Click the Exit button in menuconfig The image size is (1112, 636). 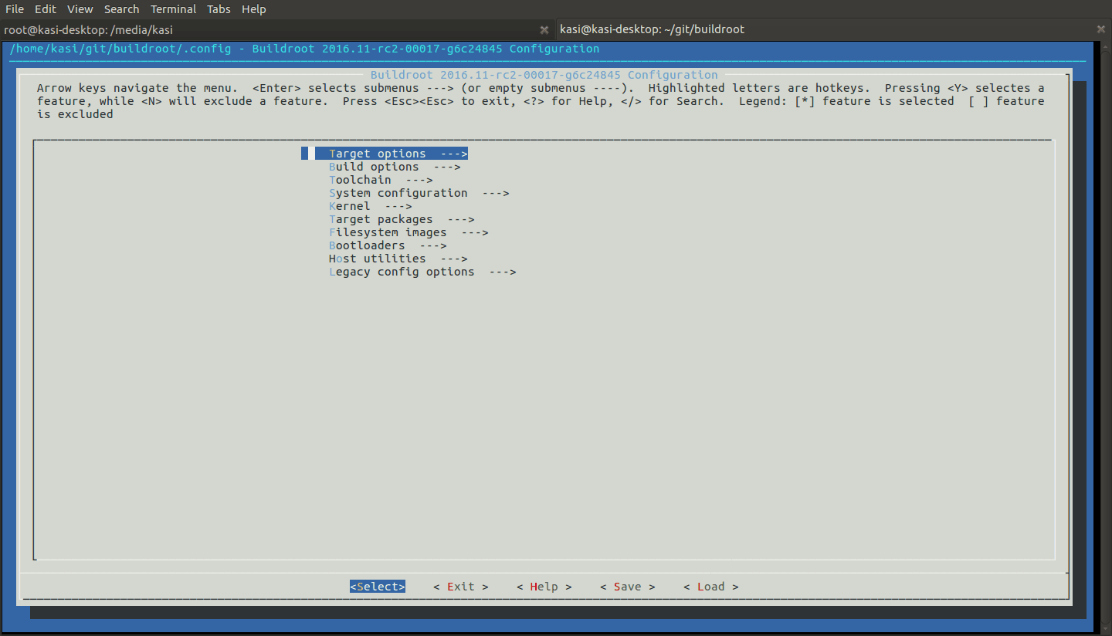click(x=460, y=587)
